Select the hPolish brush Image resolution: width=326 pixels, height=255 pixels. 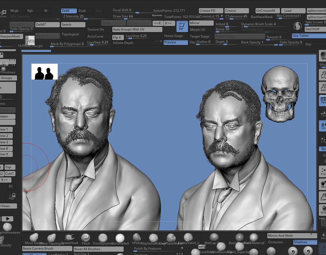coord(137,238)
